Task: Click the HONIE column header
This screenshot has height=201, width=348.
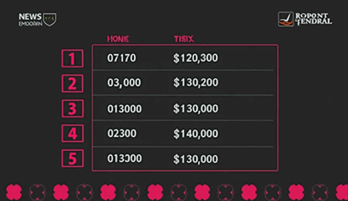Action: click(x=118, y=39)
